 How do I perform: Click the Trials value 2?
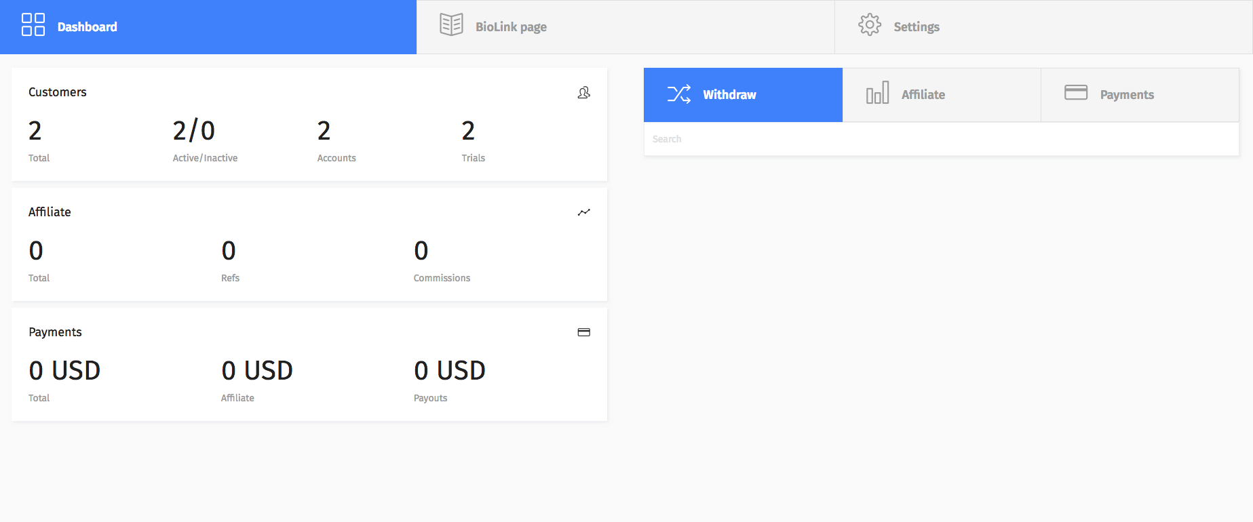pyautogui.click(x=469, y=131)
